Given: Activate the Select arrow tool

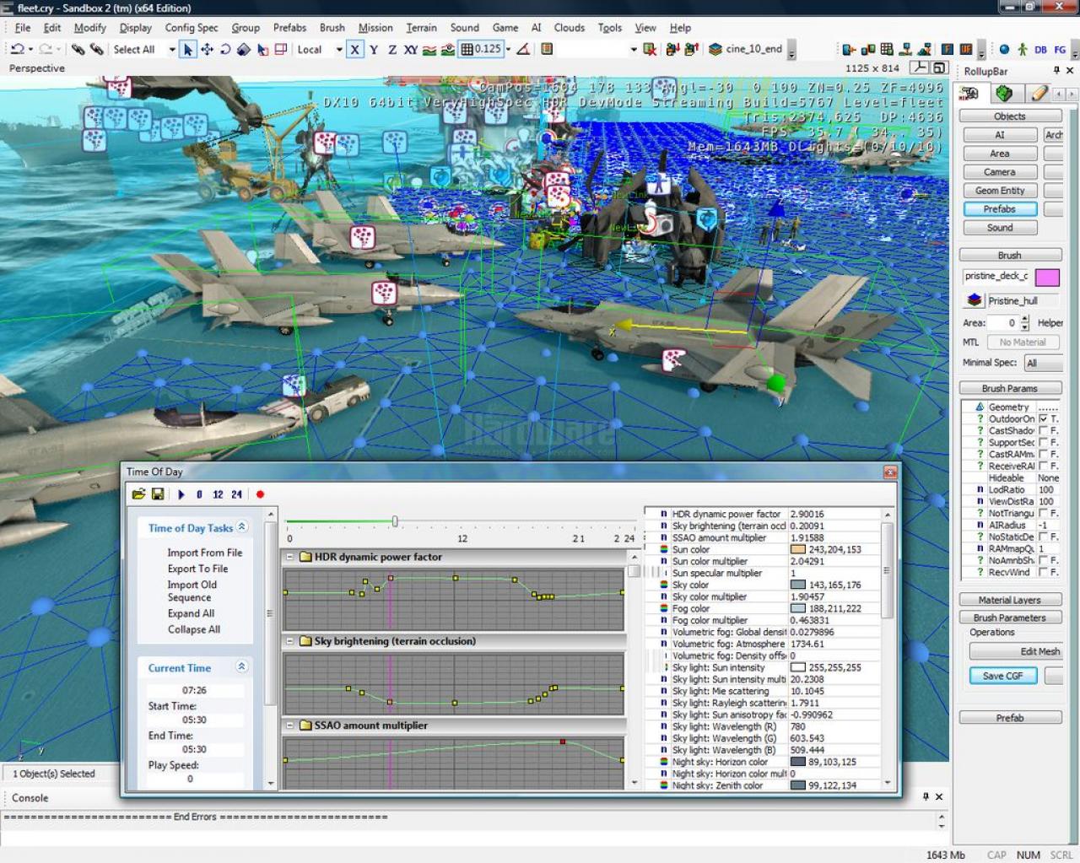Looking at the screenshot, I should (187, 49).
